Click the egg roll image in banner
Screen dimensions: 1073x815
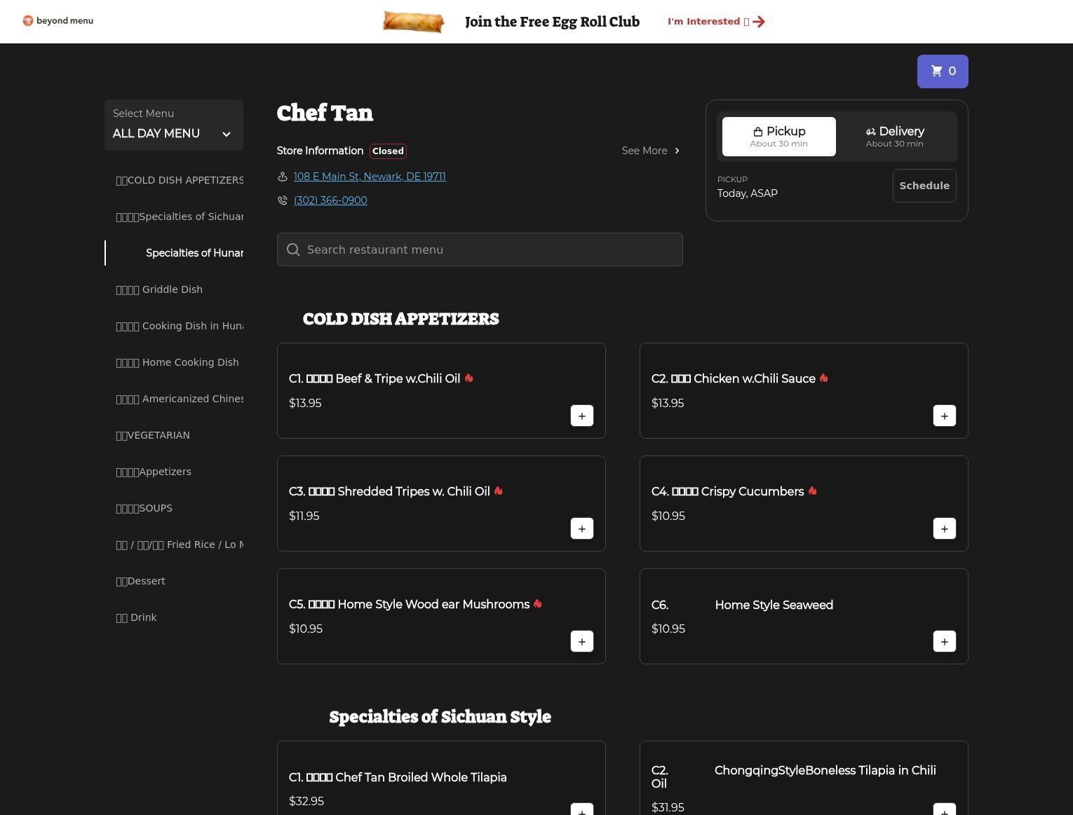[x=413, y=22]
